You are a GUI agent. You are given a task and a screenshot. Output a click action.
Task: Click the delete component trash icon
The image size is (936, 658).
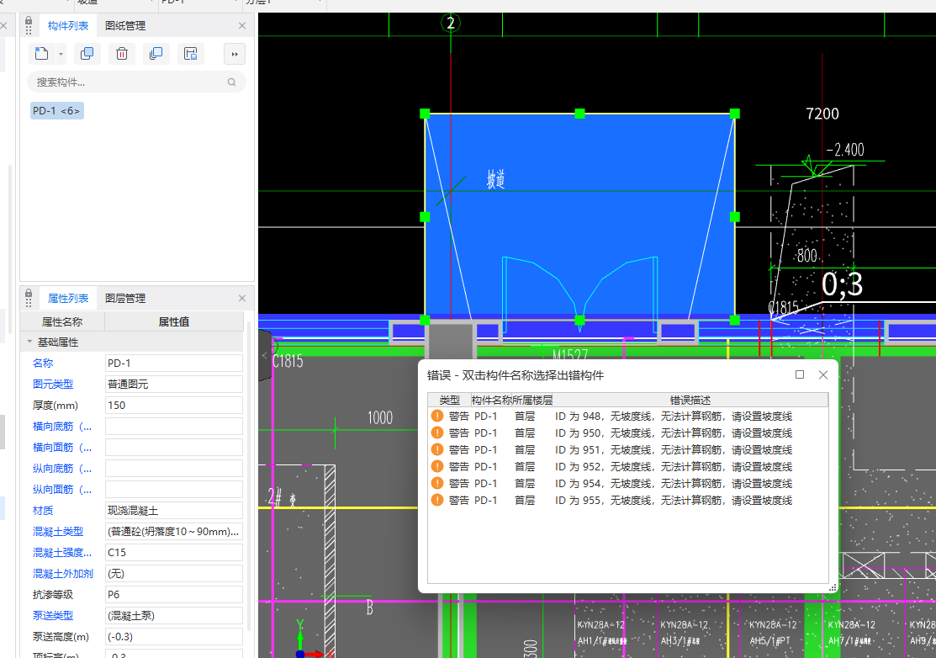click(122, 55)
